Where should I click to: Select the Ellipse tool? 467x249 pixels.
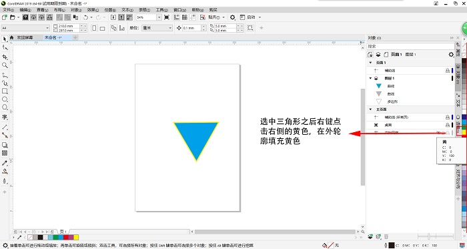(x=5, y=99)
